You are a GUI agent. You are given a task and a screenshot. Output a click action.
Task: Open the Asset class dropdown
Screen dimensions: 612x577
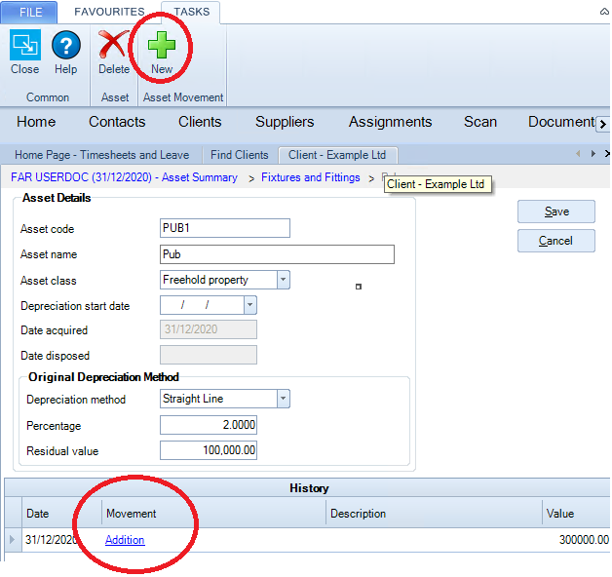tap(284, 280)
